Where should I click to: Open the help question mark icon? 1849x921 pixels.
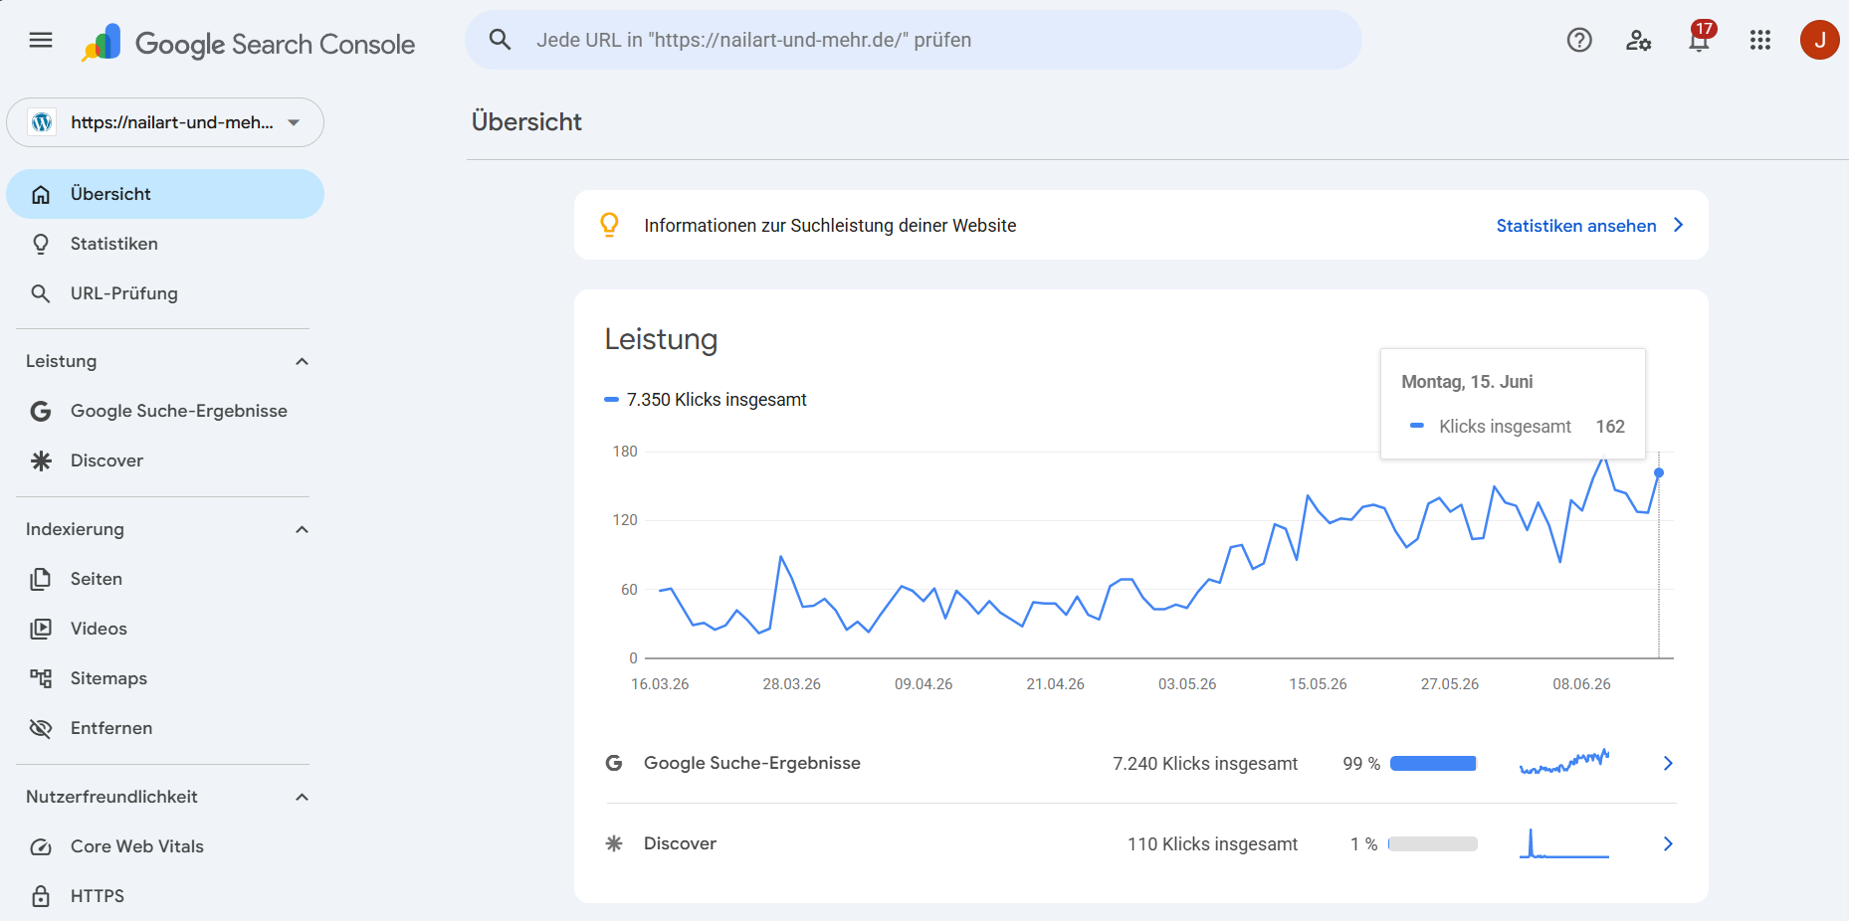[1579, 40]
